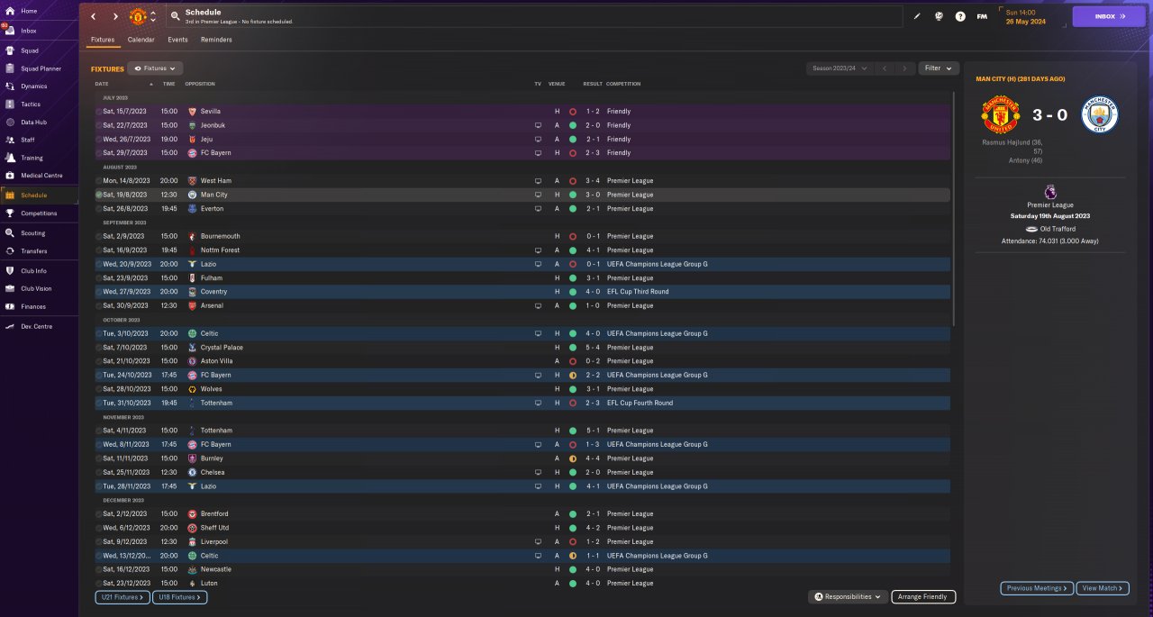This screenshot has width=1153, height=617.
Task: Click the Result column header
Action: (x=593, y=84)
